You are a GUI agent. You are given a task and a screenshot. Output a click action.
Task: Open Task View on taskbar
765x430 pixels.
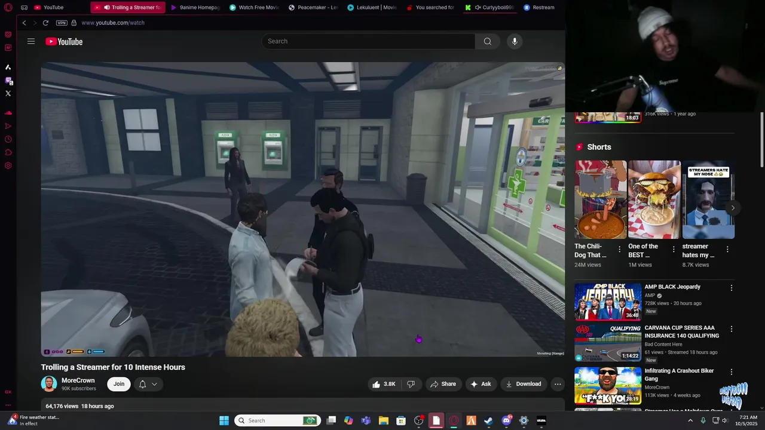tap(331, 420)
